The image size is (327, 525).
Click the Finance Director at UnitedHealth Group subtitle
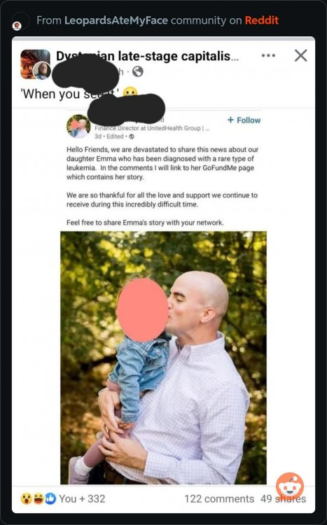152,128
